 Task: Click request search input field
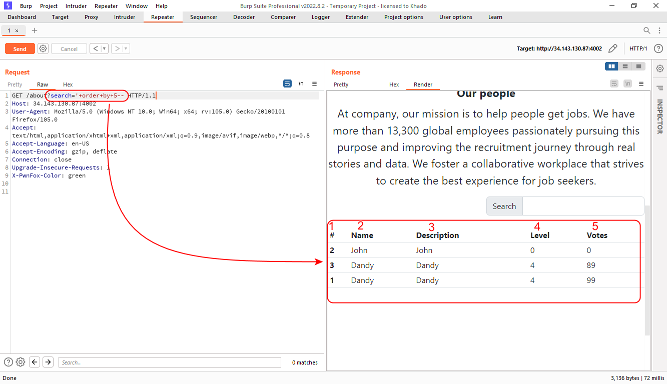[170, 362]
